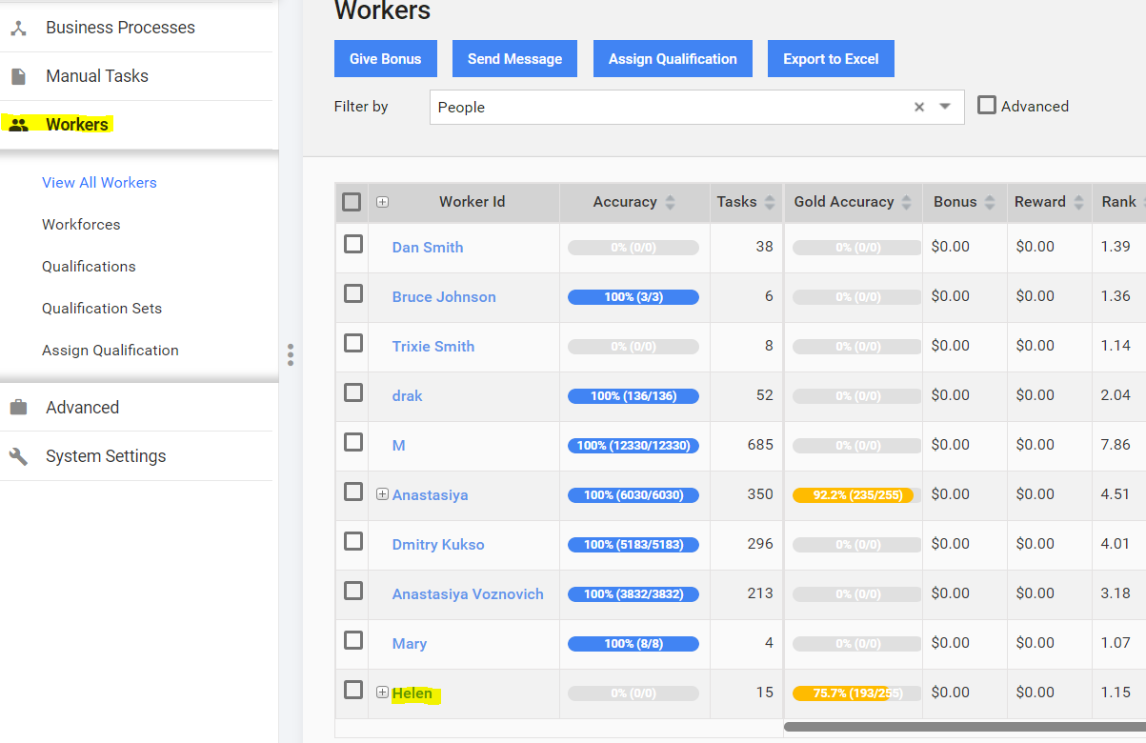Click the Advanced briefcase icon
Screen dimensions: 1146x743
(18, 408)
